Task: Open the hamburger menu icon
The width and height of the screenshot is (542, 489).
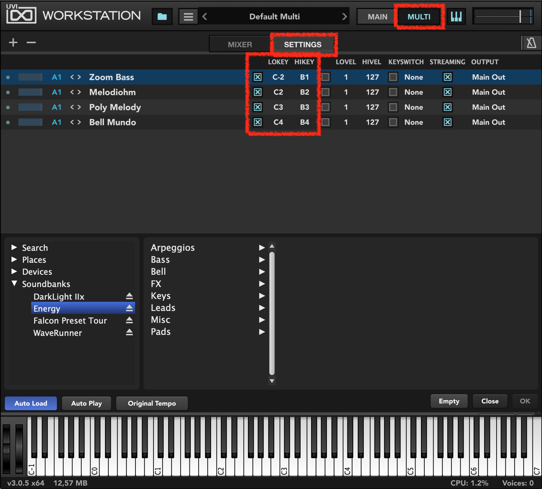Action: click(x=188, y=17)
